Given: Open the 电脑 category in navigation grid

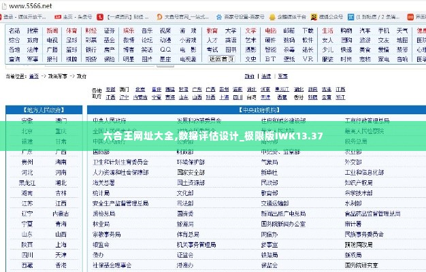Looking at the screenshot, I should pos(271,31).
